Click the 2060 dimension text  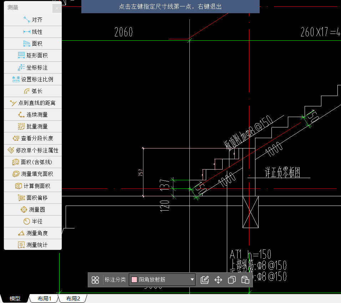click(x=123, y=32)
